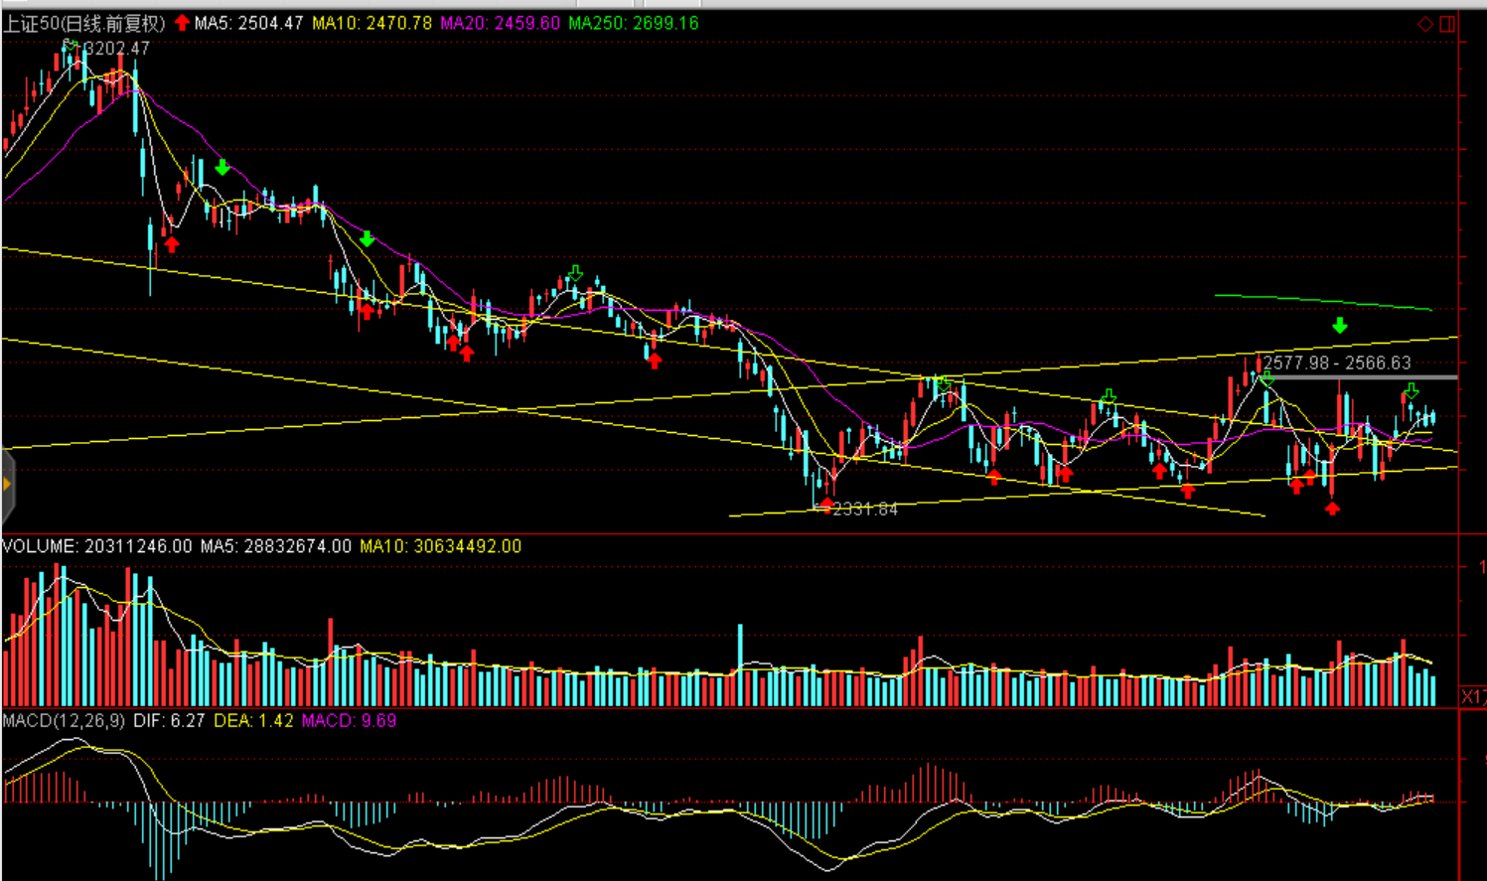Screen dimensions: 1487x881
Task: Click the VOLUME indicator header label
Action: (x=97, y=546)
